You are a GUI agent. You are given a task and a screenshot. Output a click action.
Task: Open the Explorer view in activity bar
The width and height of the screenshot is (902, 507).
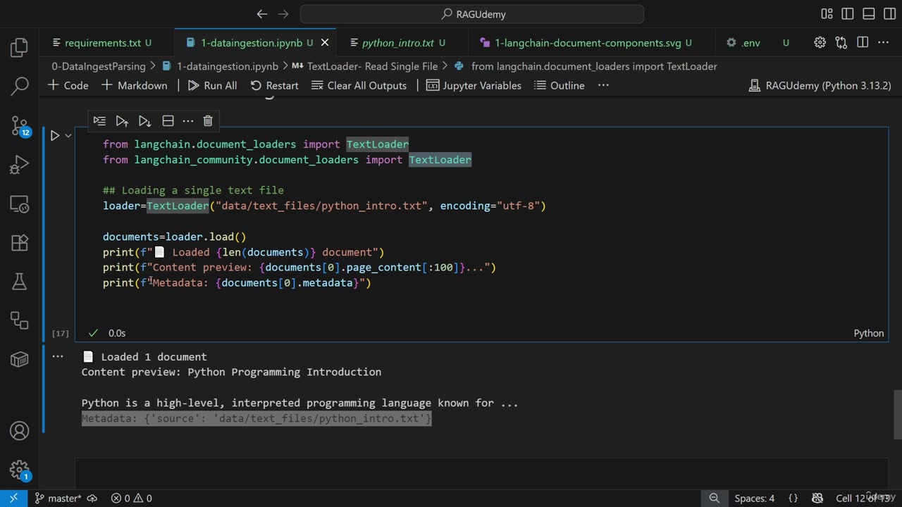(x=19, y=48)
